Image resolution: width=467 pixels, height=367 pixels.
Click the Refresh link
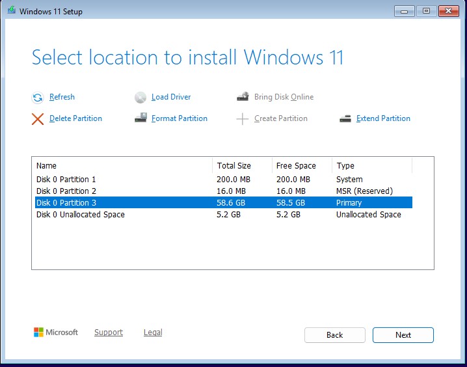coord(62,97)
